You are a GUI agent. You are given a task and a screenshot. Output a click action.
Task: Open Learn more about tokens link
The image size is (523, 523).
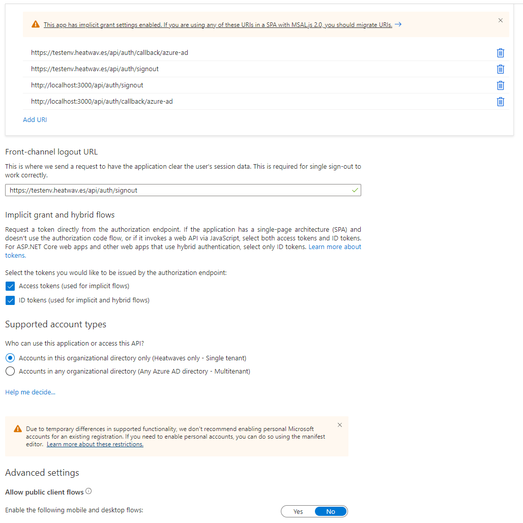pos(334,247)
